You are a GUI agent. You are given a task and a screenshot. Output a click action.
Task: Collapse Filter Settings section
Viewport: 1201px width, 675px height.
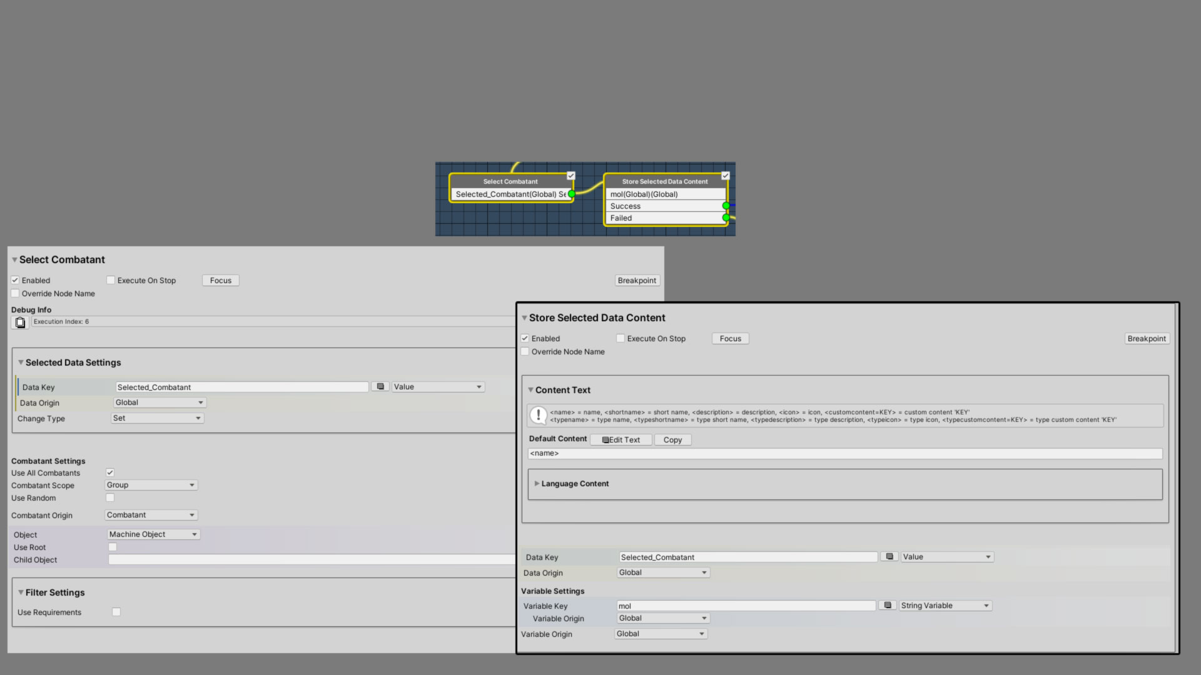[x=21, y=592]
